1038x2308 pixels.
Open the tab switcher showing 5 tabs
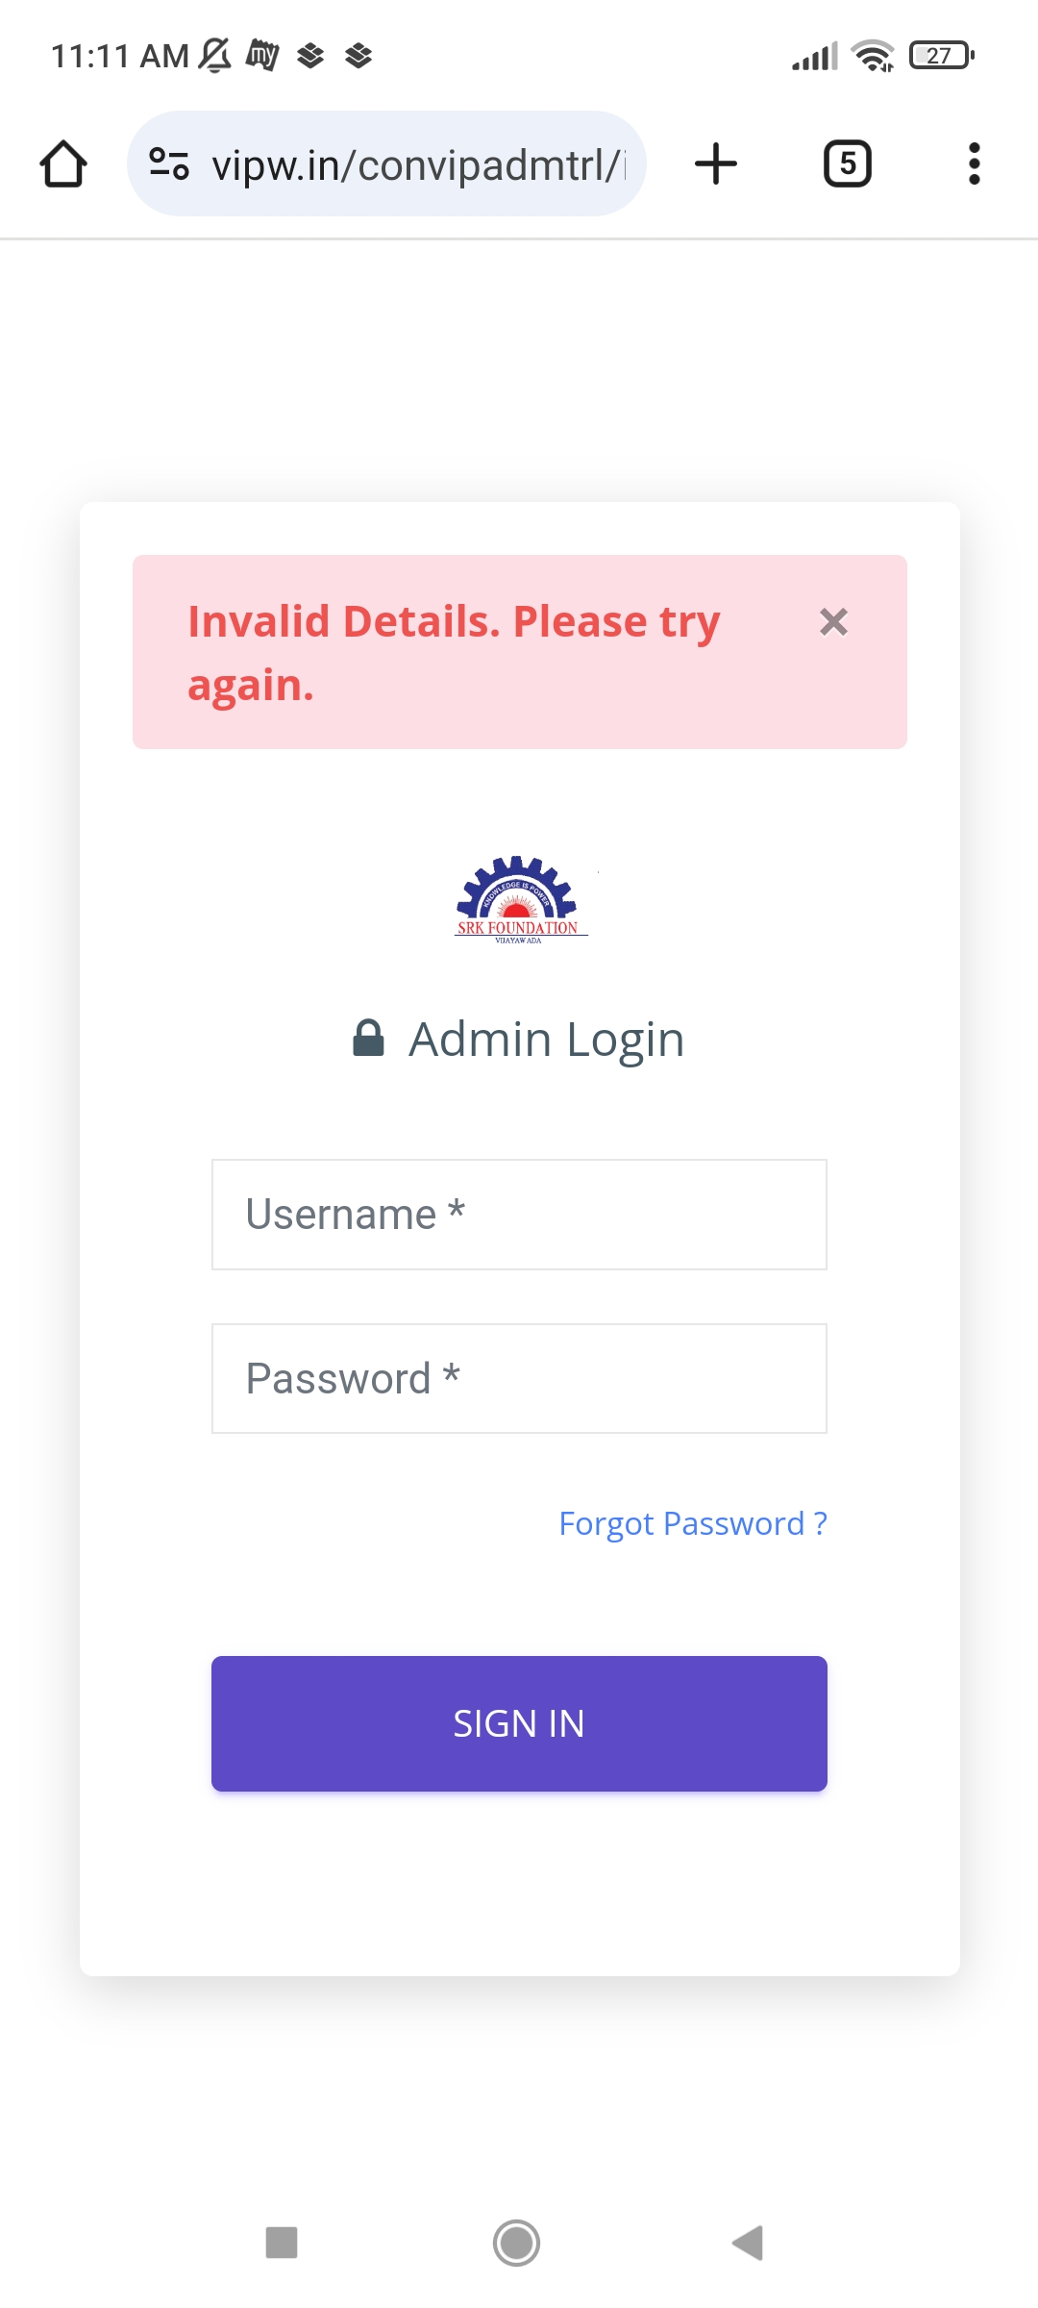848,163
